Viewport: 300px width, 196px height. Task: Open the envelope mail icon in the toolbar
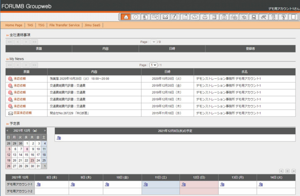(165, 17)
